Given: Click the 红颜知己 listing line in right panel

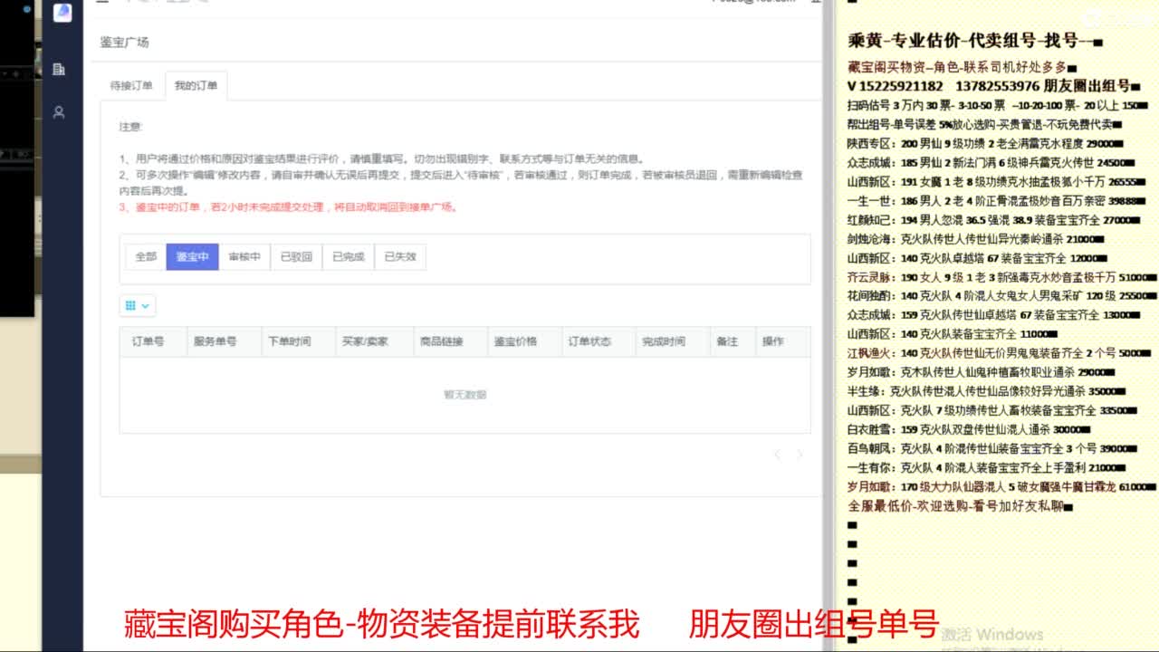Looking at the screenshot, I should (994, 220).
